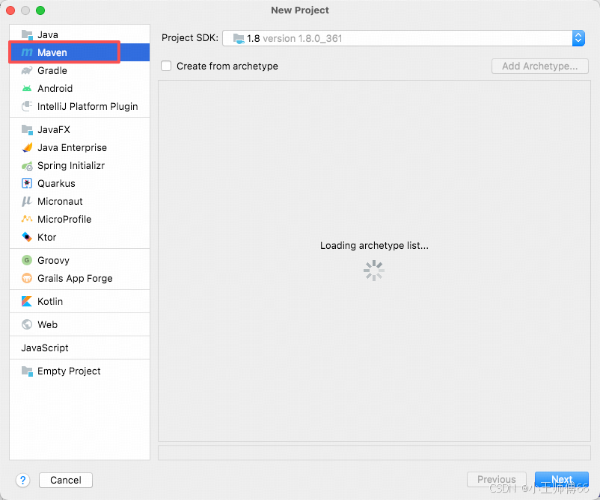Screen dimensions: 600x500
Task: Select the Empty Project text
Action: coord(69,371)
